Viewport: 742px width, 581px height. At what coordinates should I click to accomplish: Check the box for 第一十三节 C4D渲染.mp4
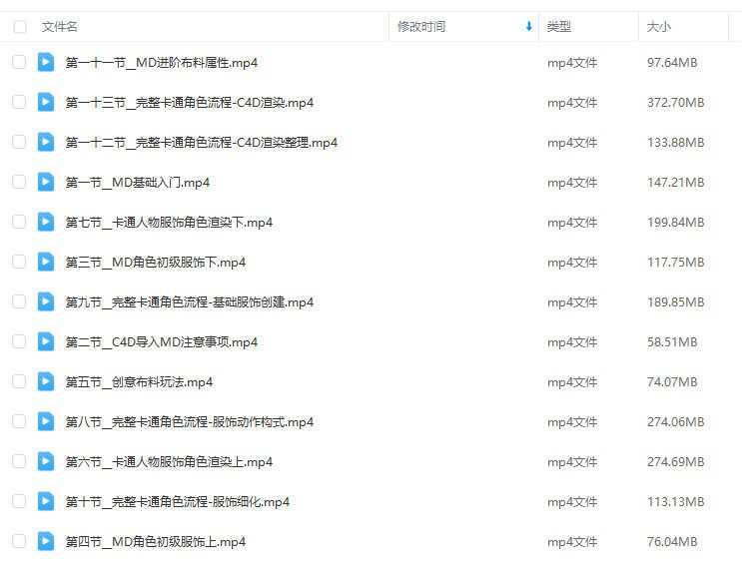click(19, 102)
